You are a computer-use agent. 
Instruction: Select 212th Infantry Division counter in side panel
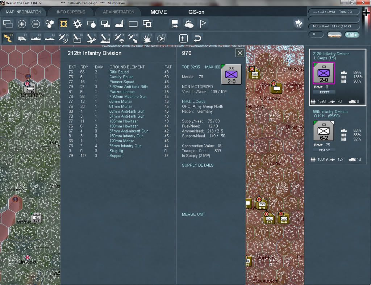(324, 73)
